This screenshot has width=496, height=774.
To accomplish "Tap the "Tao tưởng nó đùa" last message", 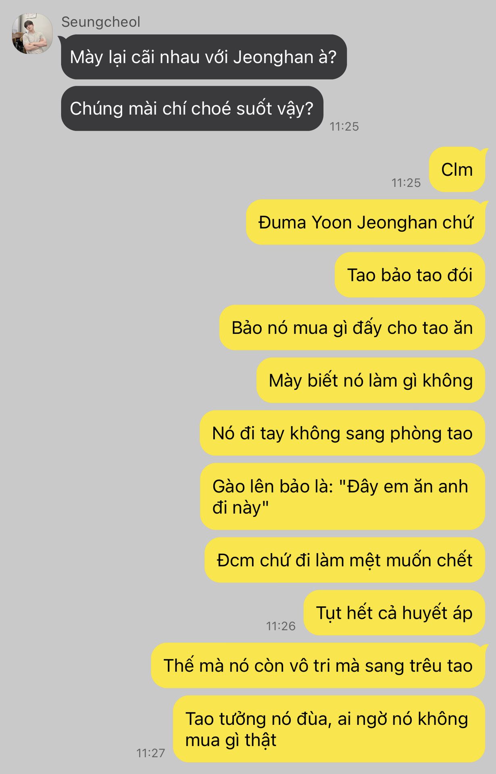I will (x=329, y=729).
